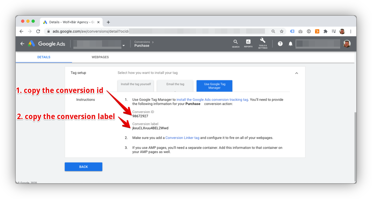372x199 pixels.
Task: Open the Help question mark icon
Action: [280, 44]
